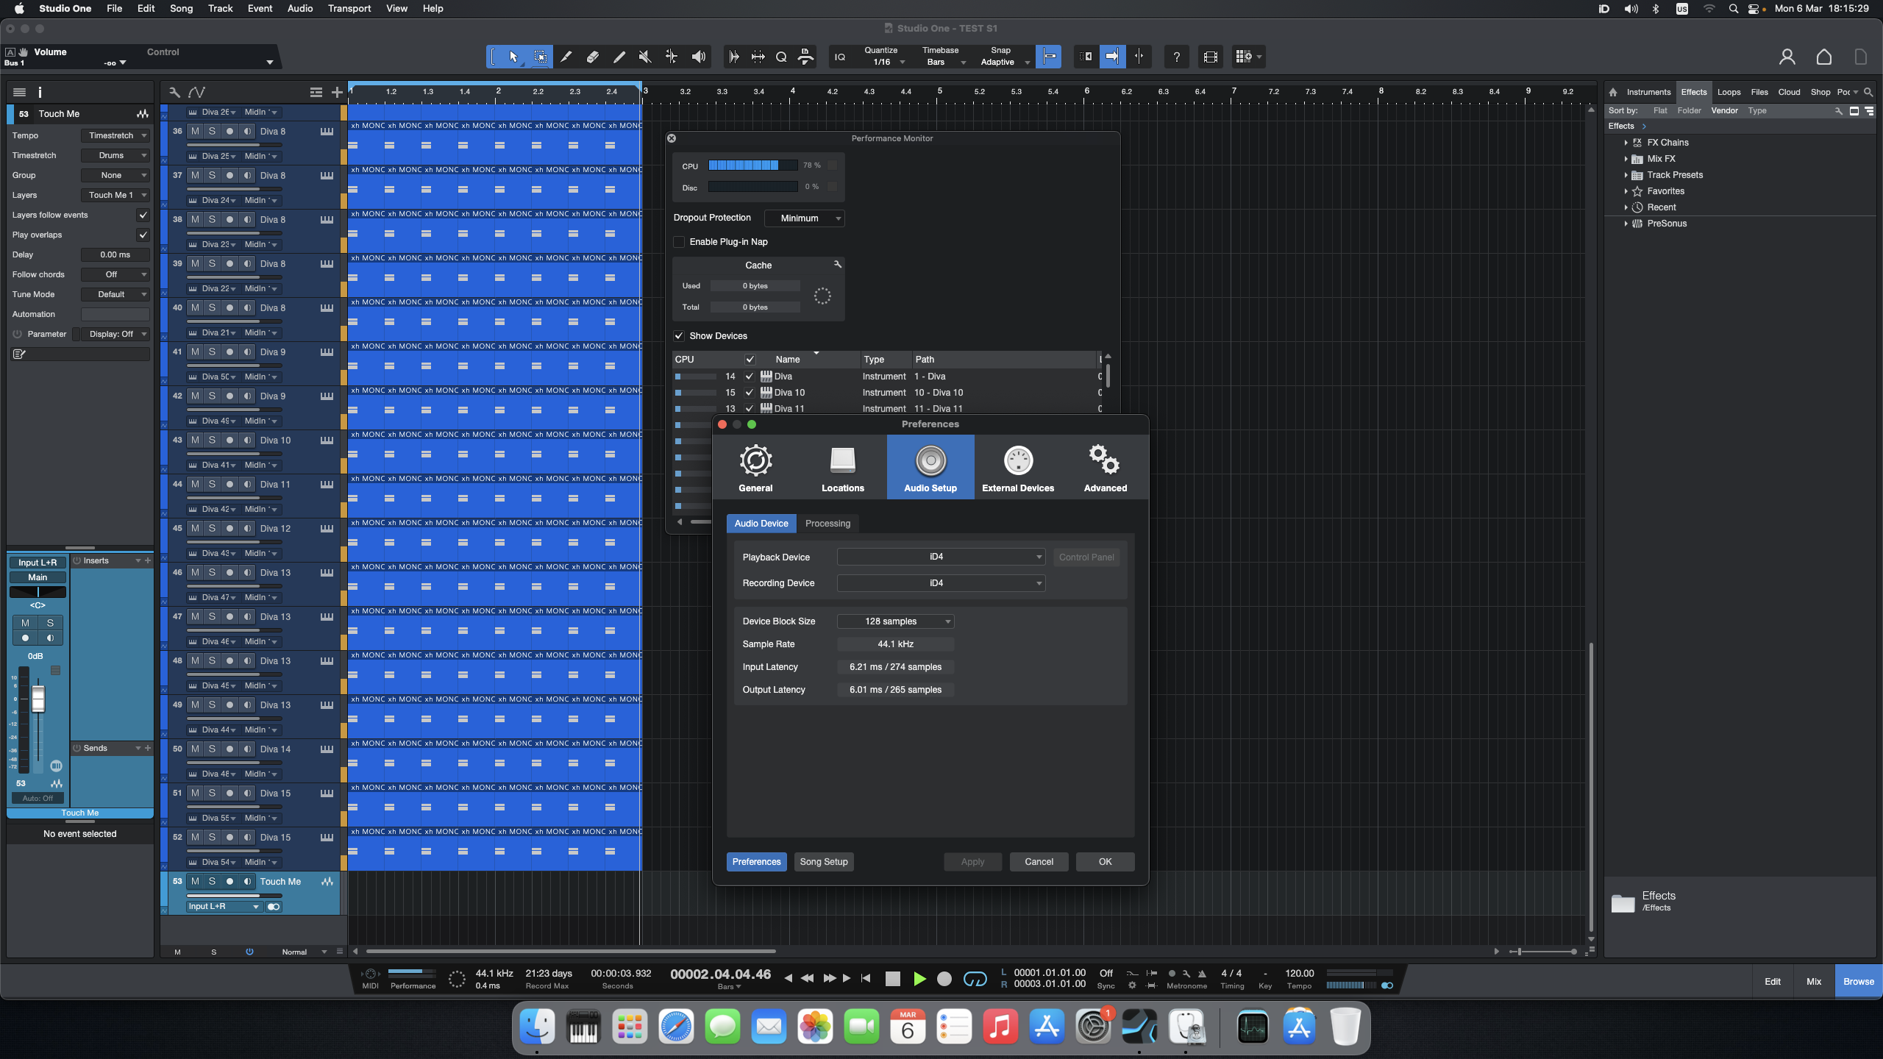Open the Transport menu
This screenshot has width=1883, height=1059.
[349, 8]
